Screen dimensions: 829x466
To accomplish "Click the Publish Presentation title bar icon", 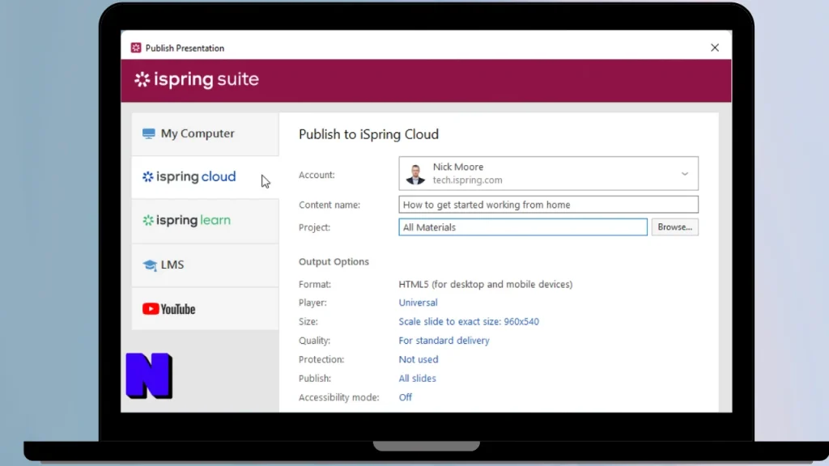I will 136,48.
